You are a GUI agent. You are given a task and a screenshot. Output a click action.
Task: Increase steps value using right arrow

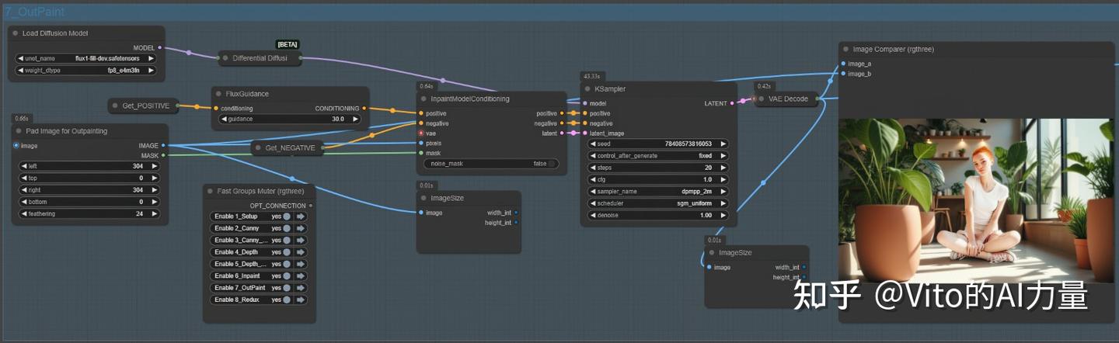coord(722,168)
